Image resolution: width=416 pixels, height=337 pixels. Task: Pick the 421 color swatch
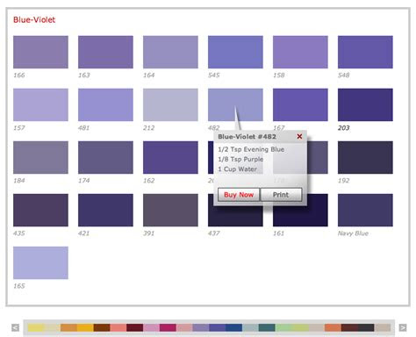105,210
